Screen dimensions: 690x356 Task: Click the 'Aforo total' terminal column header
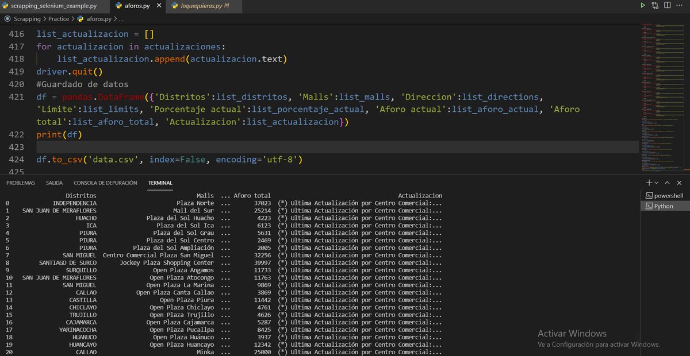tap(252, 196)
